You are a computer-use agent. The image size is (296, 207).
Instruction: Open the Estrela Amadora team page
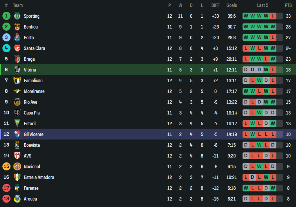coord(39,178)
